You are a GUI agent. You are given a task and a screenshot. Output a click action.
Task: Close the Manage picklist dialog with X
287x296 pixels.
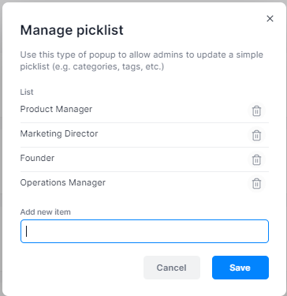pos(270,19)
